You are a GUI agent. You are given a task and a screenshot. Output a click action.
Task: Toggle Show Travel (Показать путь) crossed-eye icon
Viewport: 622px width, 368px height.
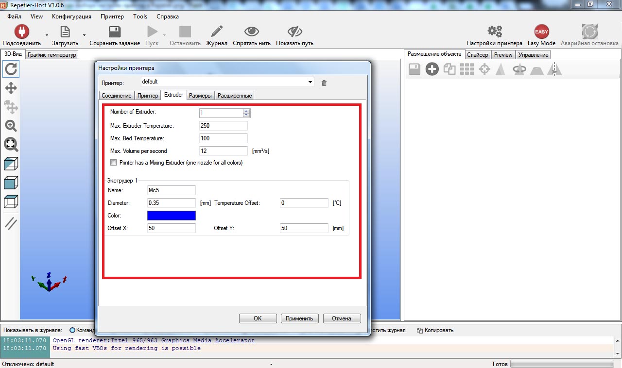[294, 32]
